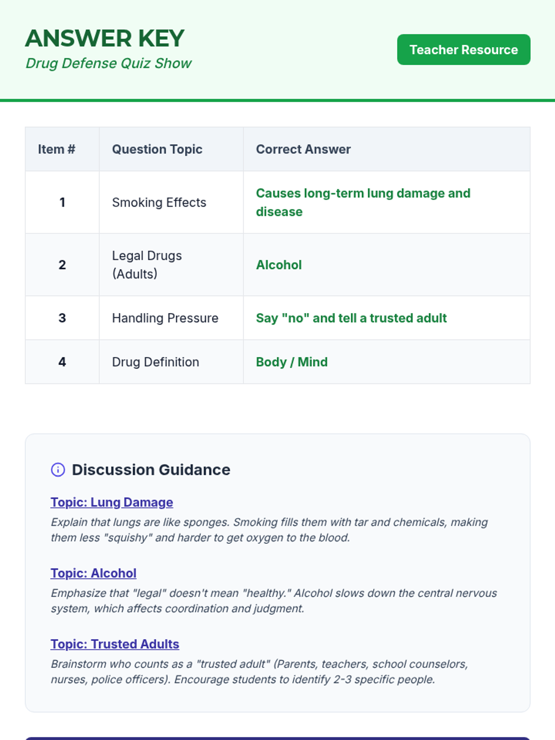555x740 pixels.
Task: Click the ANSWER KEY heading
Action: pyautogui.click(x=105, y=38)
